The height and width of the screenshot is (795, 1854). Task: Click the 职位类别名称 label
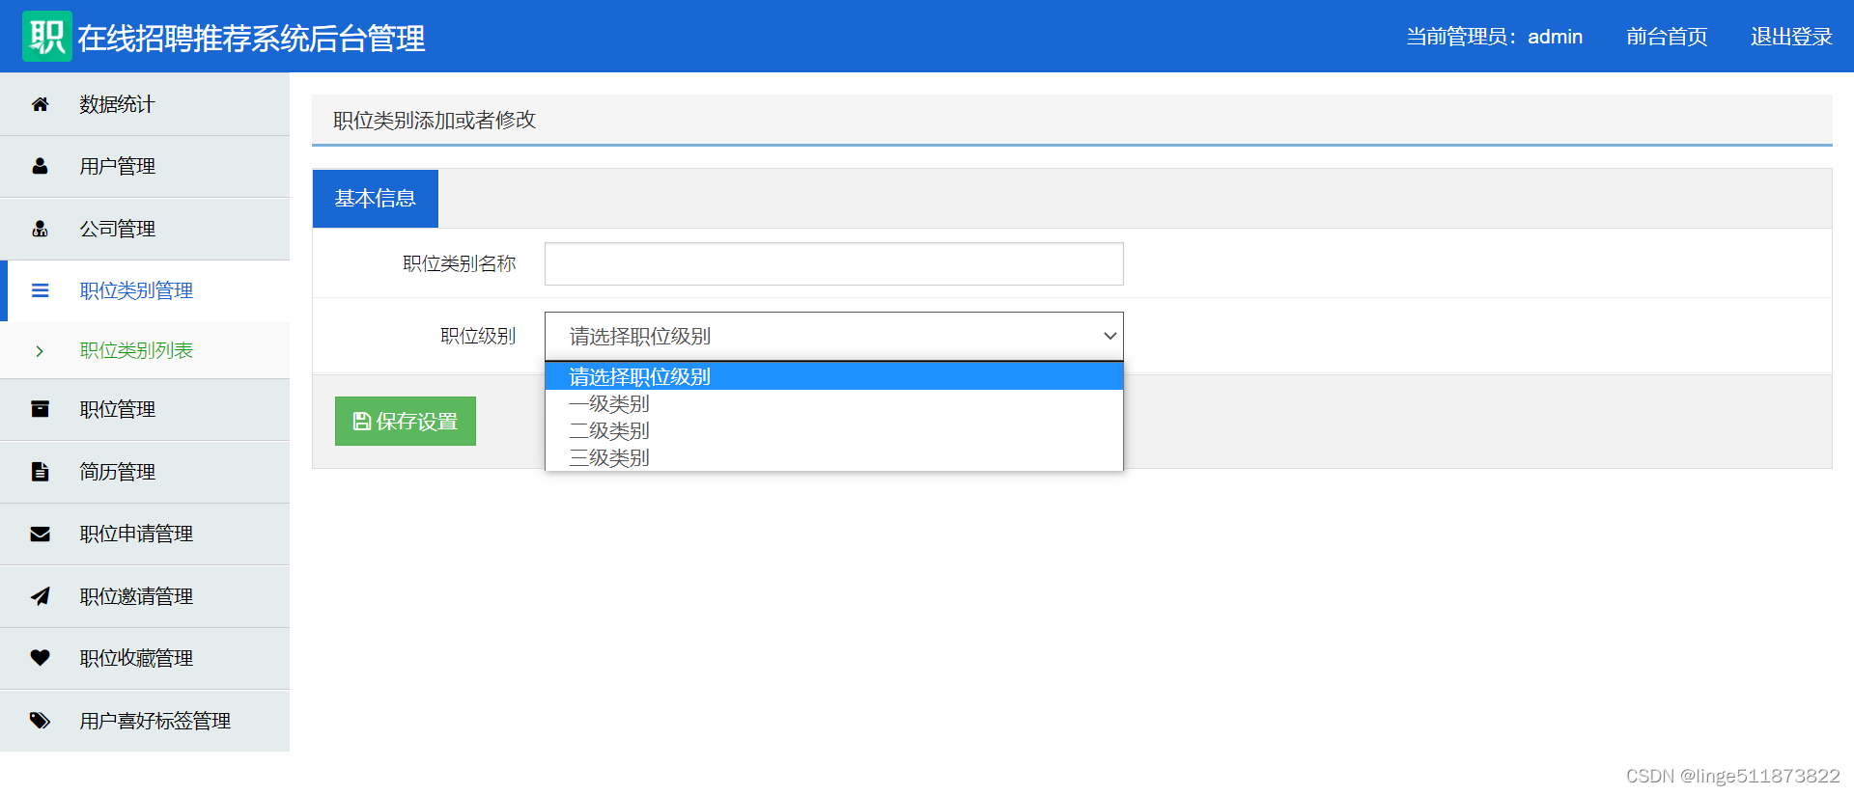pos(459,263)
